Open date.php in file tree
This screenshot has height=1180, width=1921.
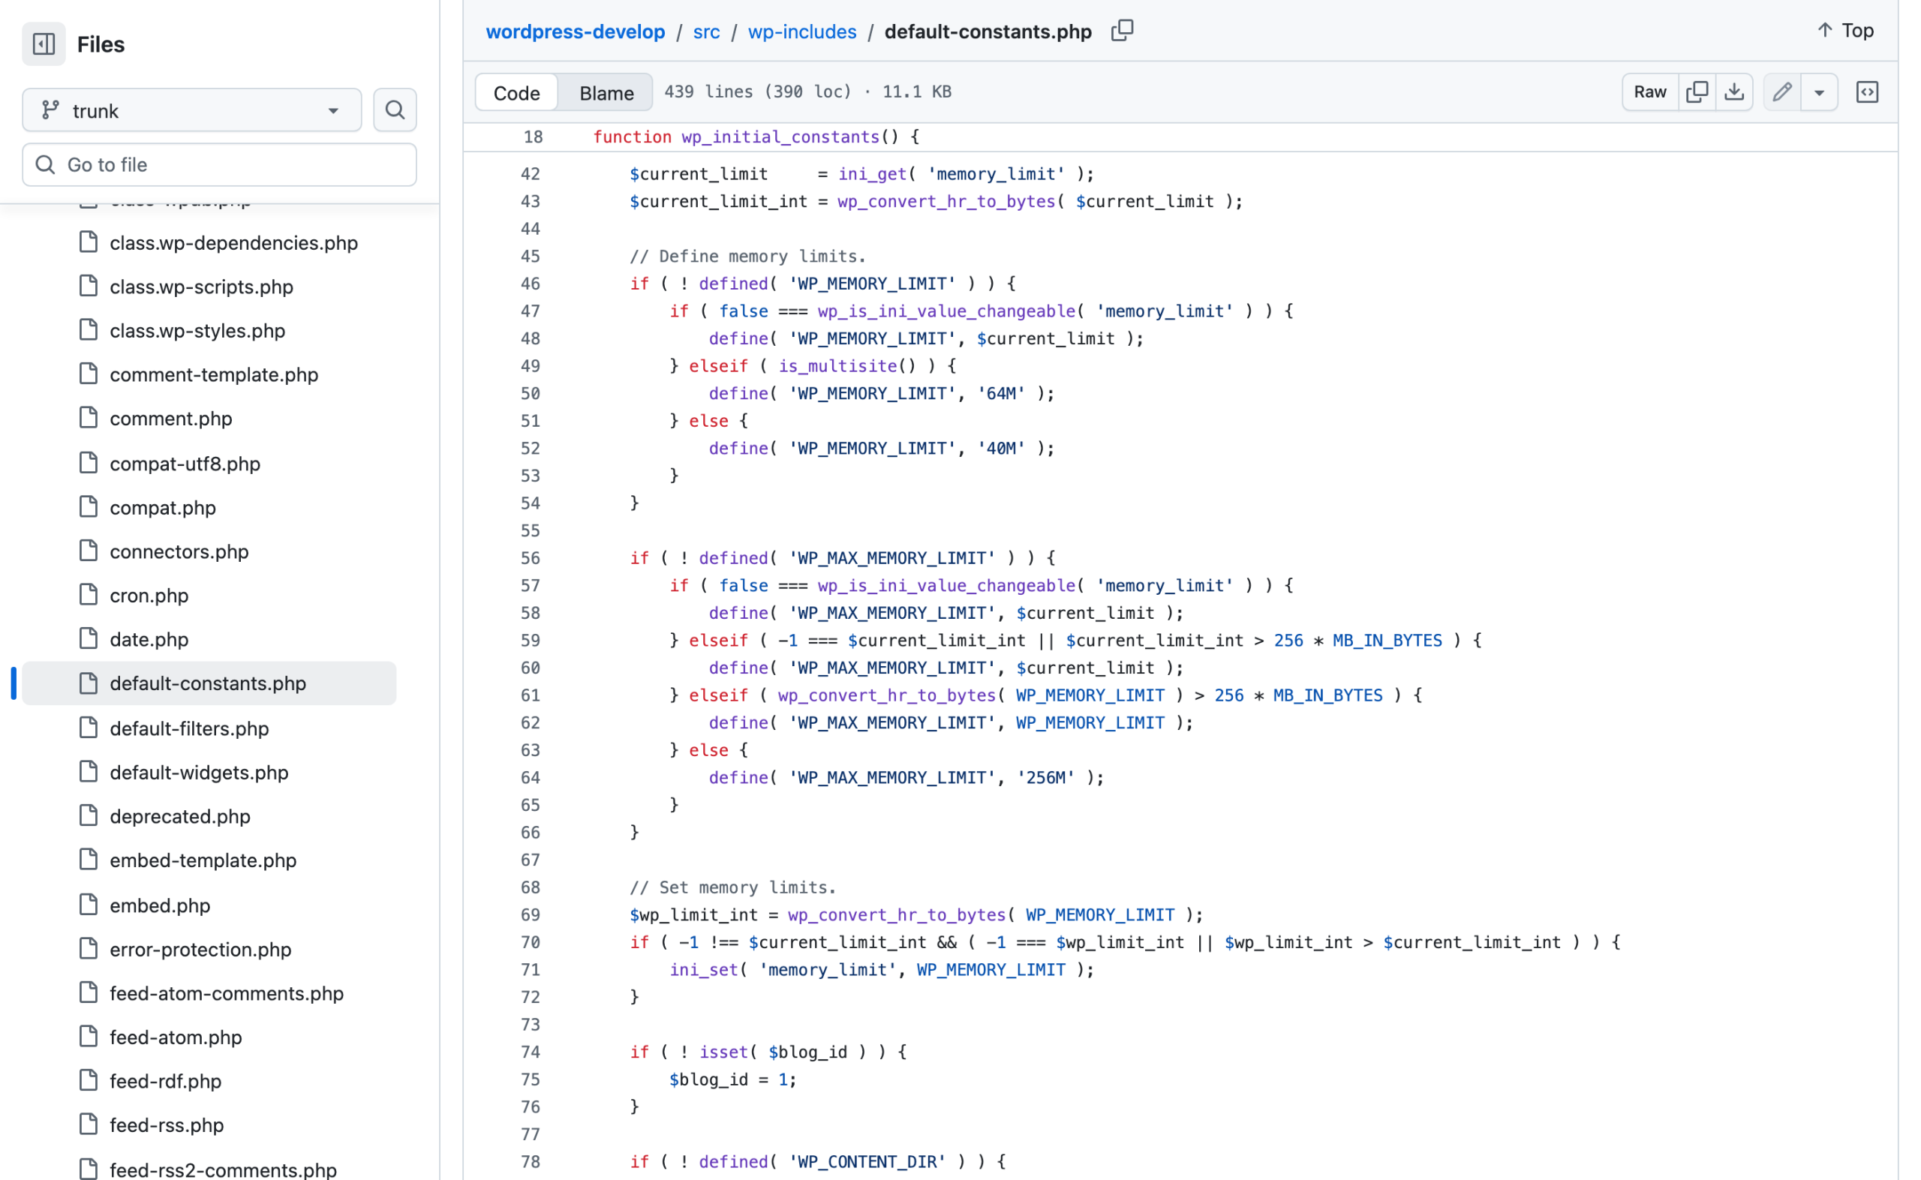pyautogui.click(x=209, y=639)
